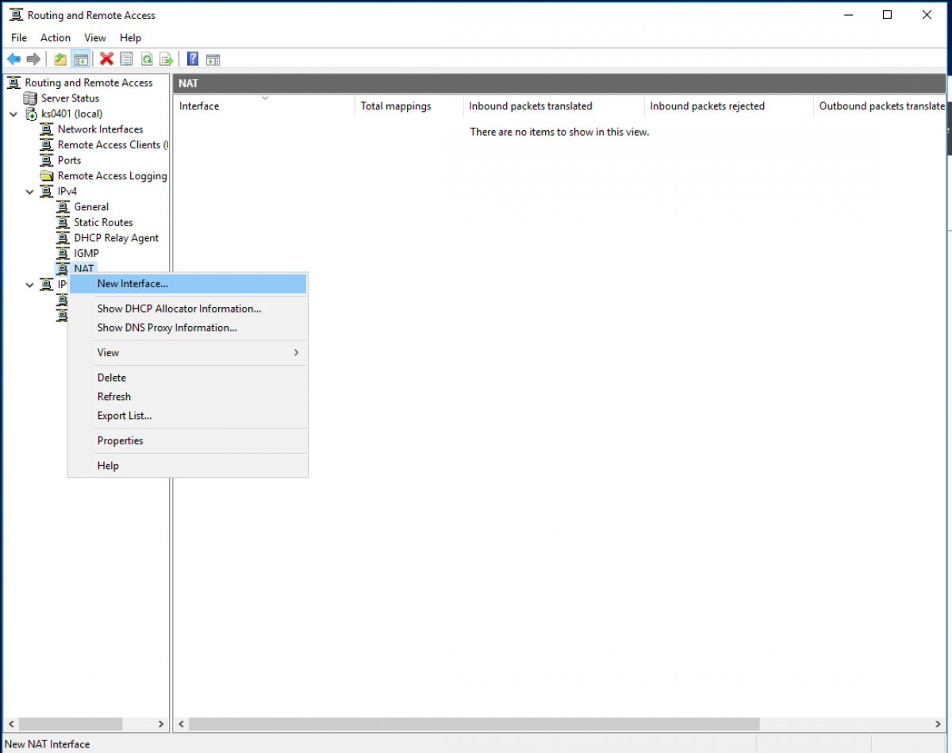Click the Export List toolbar icon

tap(167, 58)
